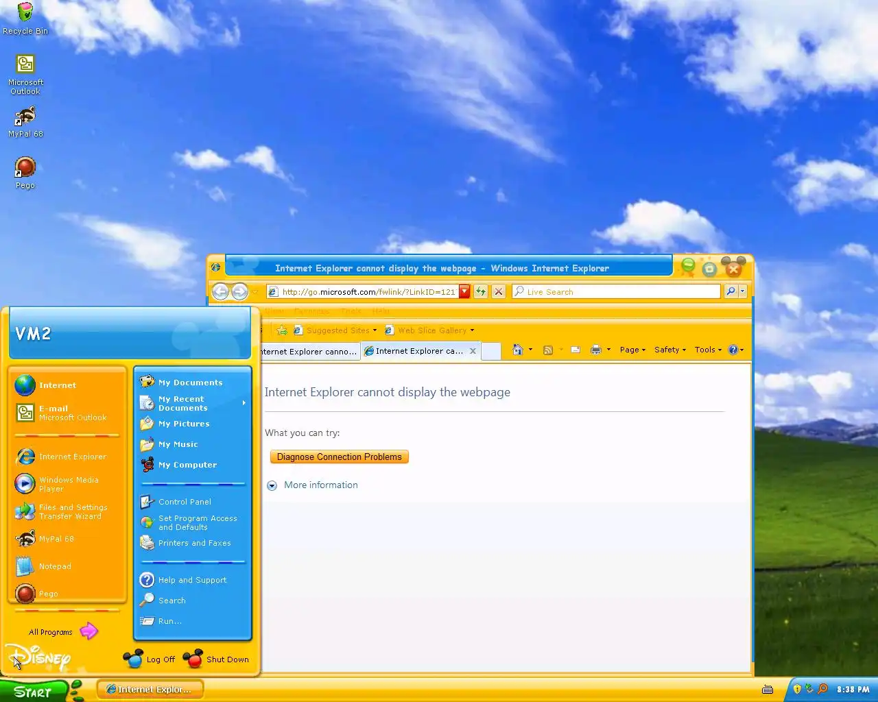Viewport: 878px width, 702px height.
Task: Launch MyPal 68 from the Start menu
Action: point(67,539)
